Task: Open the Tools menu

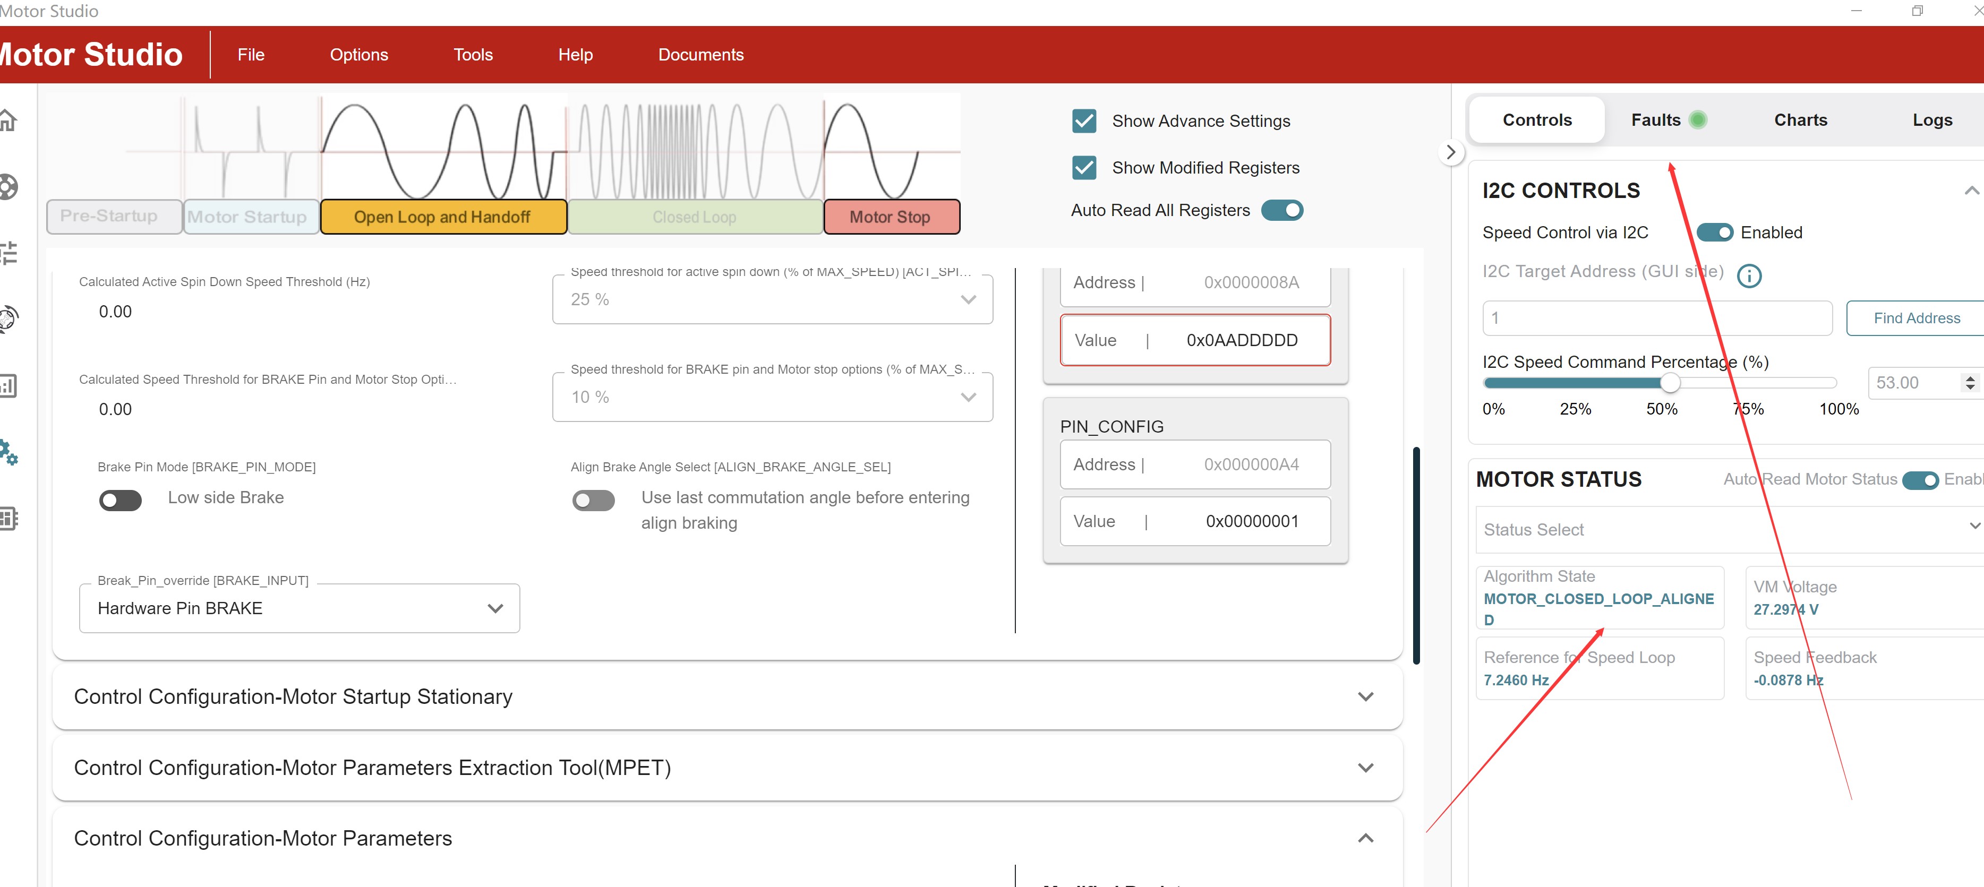Action: [x=472, y=55]
